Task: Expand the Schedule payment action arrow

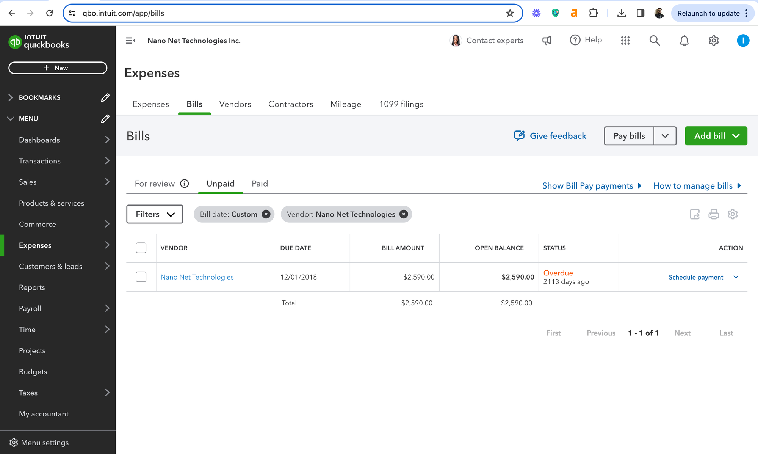Action: (736, 277)
